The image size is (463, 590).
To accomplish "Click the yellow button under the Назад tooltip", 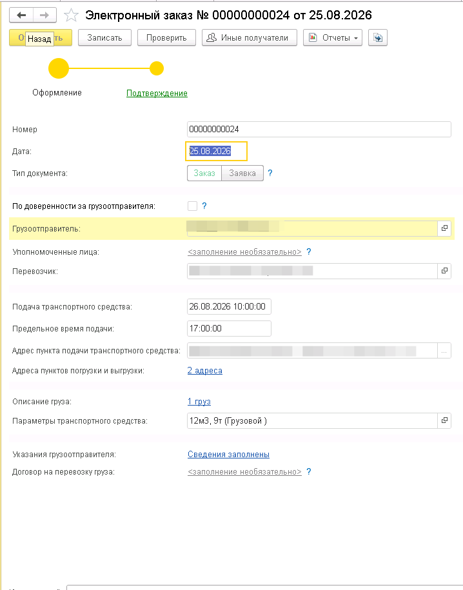I will click(41, 37).
